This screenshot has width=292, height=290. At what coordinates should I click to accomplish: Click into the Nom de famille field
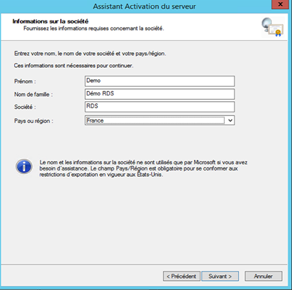point(159,94)
